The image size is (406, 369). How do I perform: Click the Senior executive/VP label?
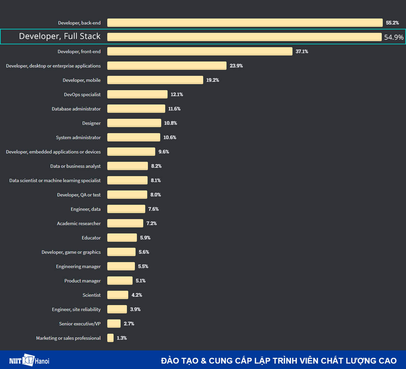(80, 324)
